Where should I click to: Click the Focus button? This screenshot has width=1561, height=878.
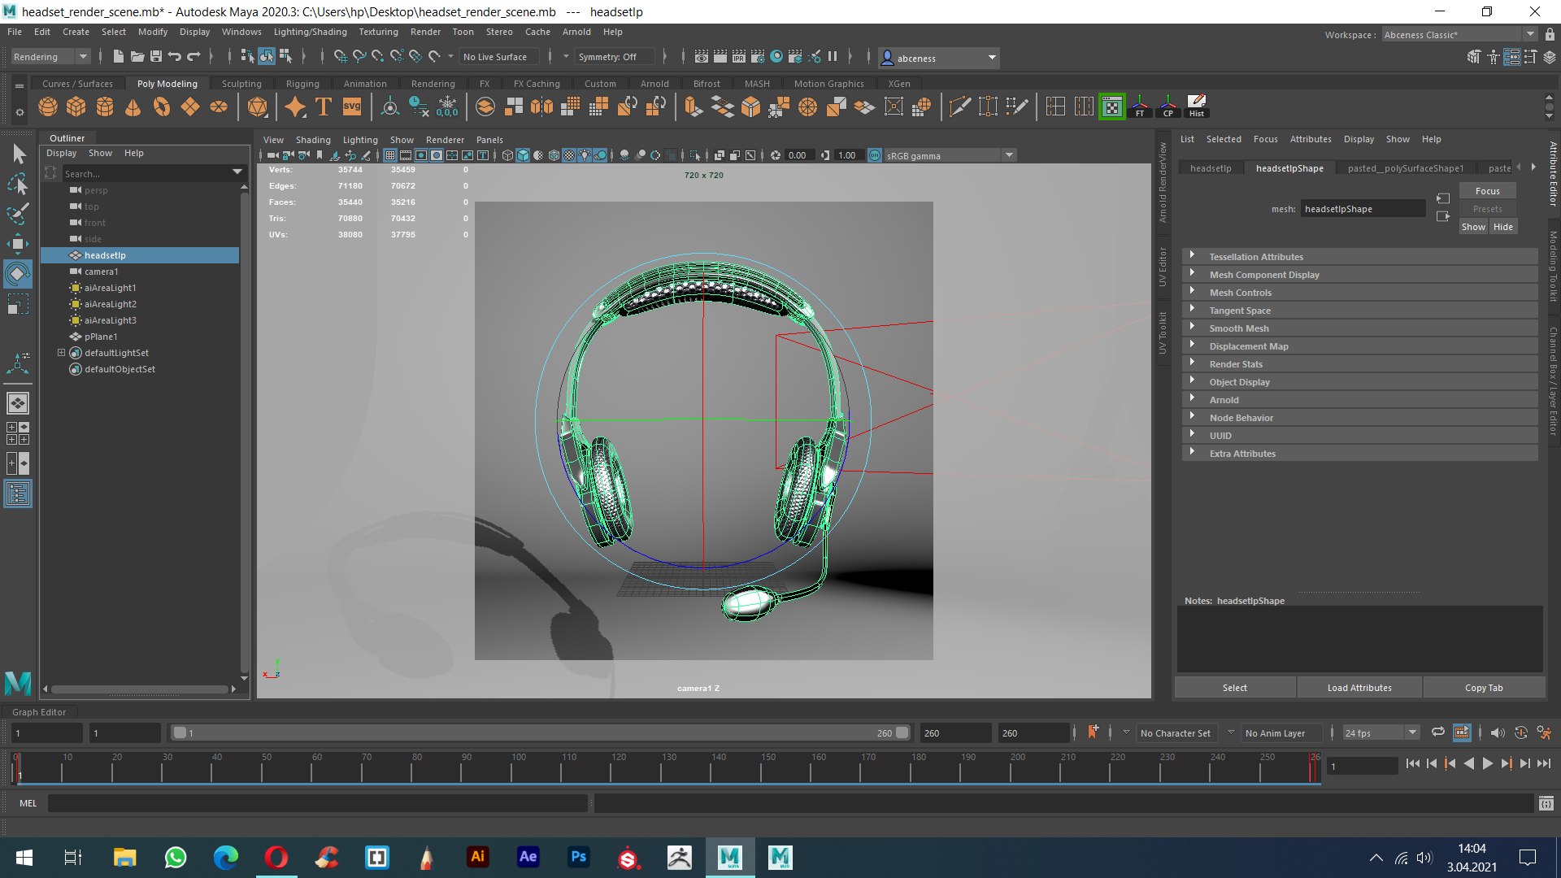tap(1487, 191)
